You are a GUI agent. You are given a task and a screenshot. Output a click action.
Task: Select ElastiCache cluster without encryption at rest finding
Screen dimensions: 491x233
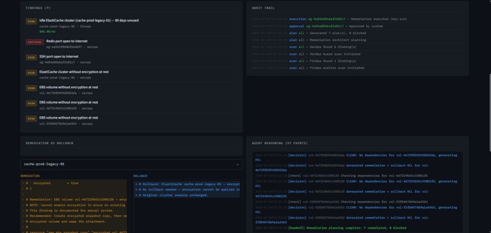click(x=131, y=74)
